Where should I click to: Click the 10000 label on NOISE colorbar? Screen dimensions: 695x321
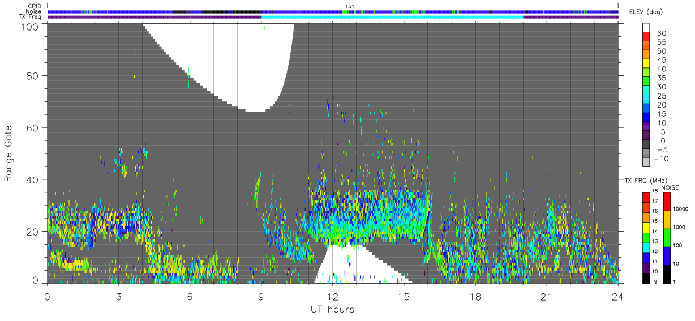click(x=680, y=210)
